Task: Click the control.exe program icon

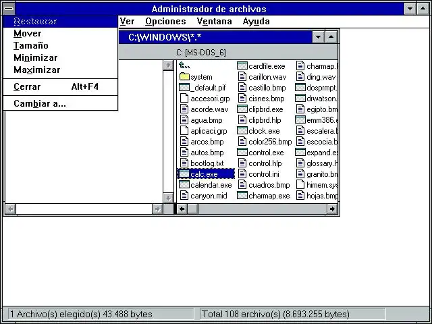Action: click(x=242, y=152)
